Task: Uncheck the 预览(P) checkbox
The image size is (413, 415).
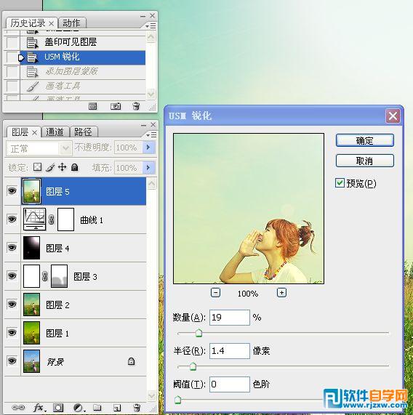Action: [x=340, y=183]
